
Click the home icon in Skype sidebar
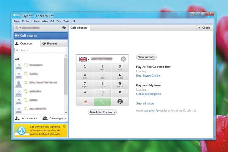[x=64, y=28]
